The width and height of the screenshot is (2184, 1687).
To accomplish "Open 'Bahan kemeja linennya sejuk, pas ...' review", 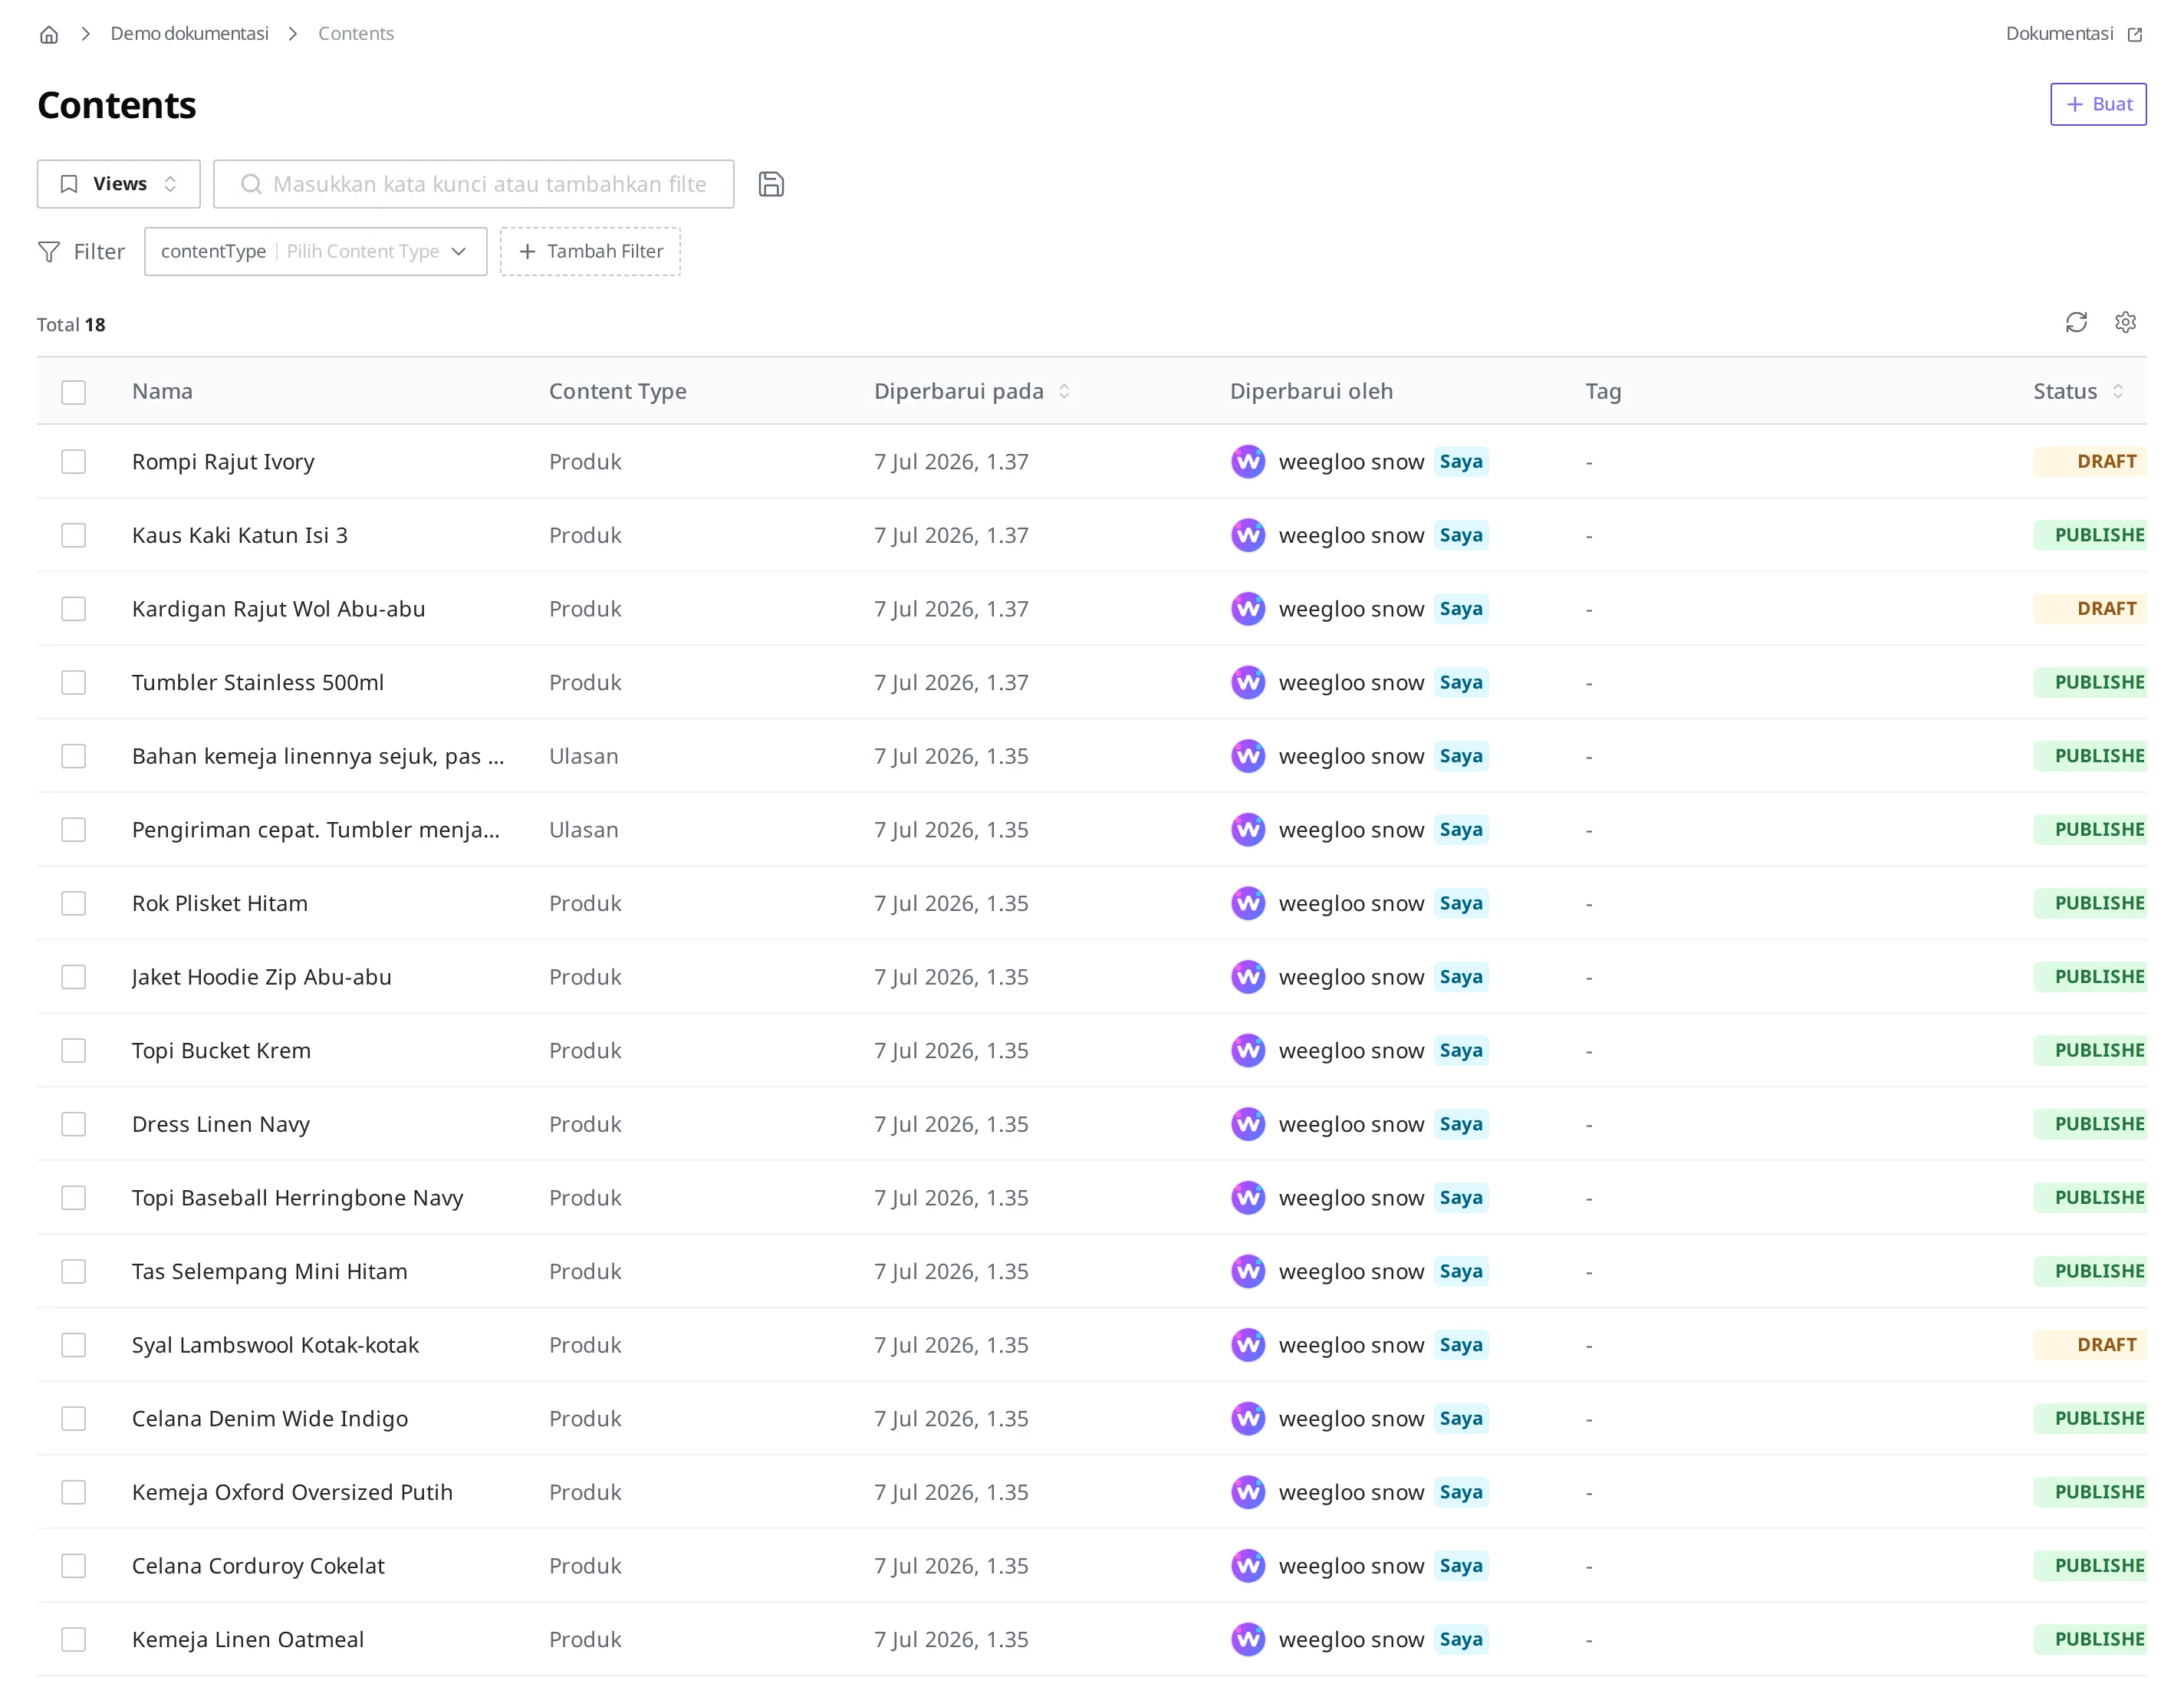I will pyautogui.click(x=318, y=757).
